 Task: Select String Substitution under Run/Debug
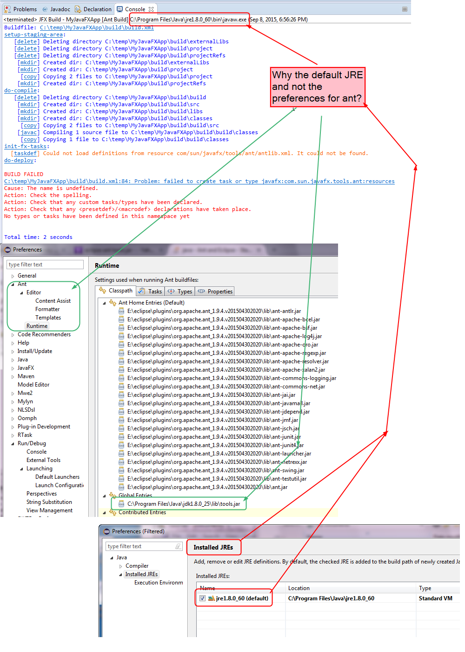coord(49,502)
